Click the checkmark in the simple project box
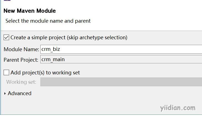The height and width of the screenshot is (117, 202). point(6,37)
